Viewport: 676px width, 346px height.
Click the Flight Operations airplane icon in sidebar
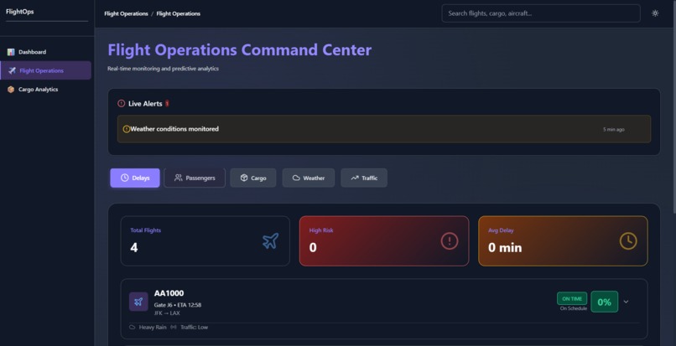(x=12, y=70)
